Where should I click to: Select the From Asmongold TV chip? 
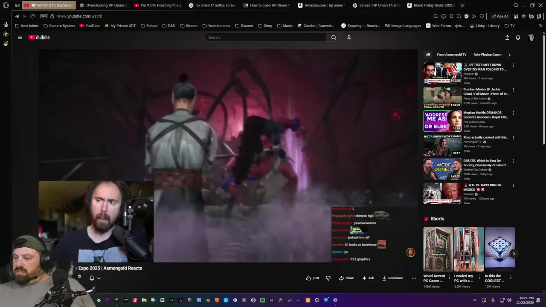[x=452, y=55]
